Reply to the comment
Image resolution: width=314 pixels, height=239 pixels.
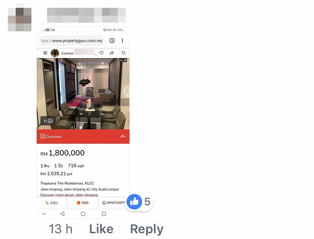click(147, 229)
